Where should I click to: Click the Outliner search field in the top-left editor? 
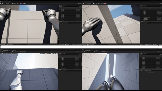click(71, 7)
